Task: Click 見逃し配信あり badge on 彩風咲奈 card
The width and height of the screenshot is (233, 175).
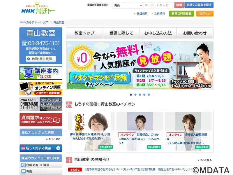Action: [x=154, y=147]
